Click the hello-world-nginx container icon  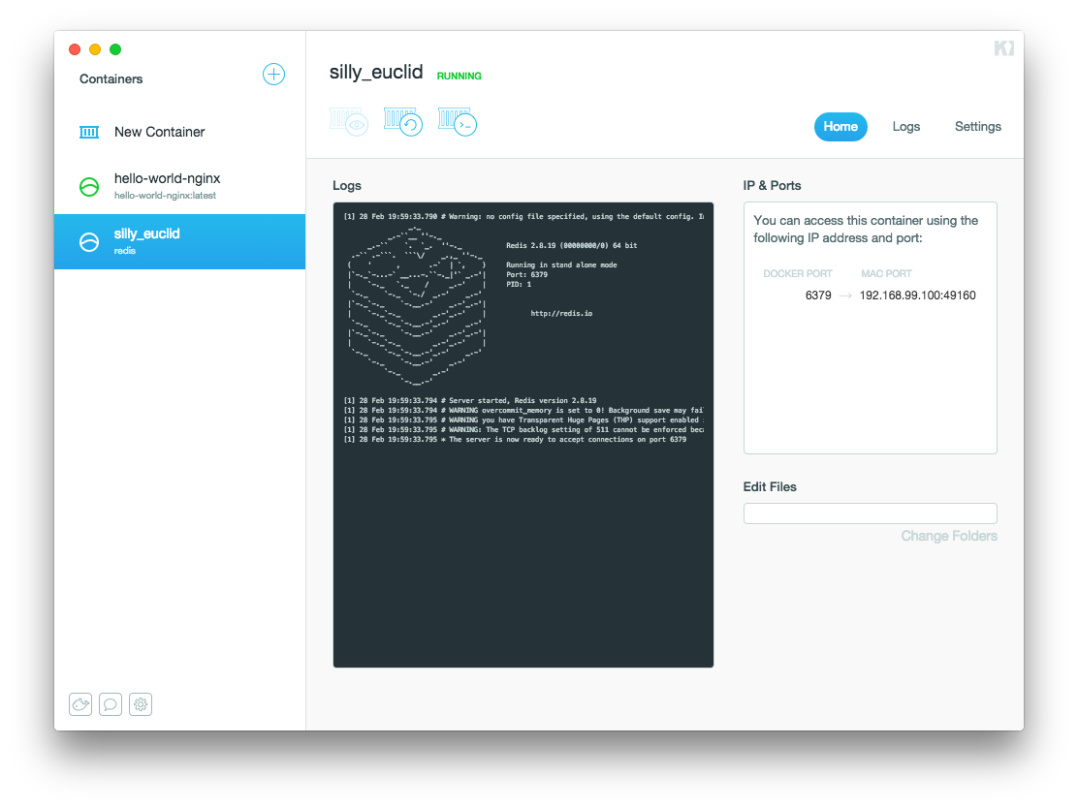tap(89, 186)
